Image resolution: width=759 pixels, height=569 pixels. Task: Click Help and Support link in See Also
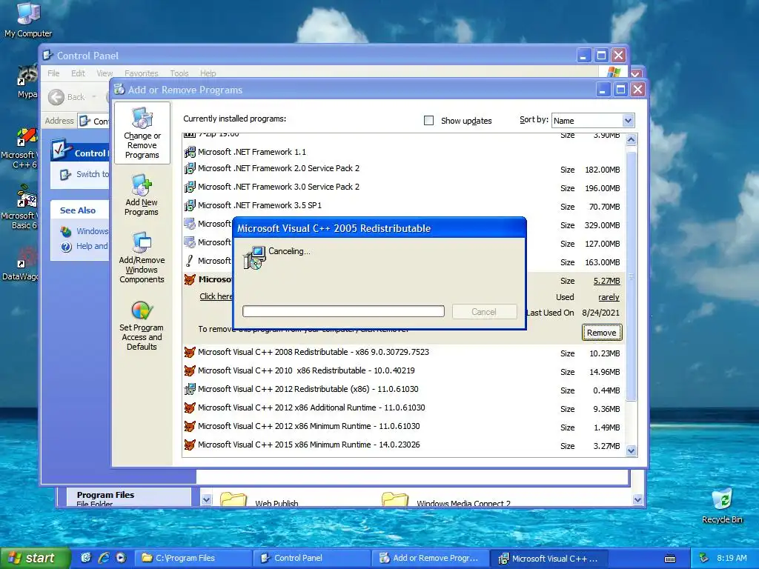tap(84, 246)
